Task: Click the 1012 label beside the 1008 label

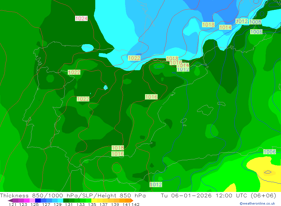Action: pyautogui.click(x=242, y=21)
